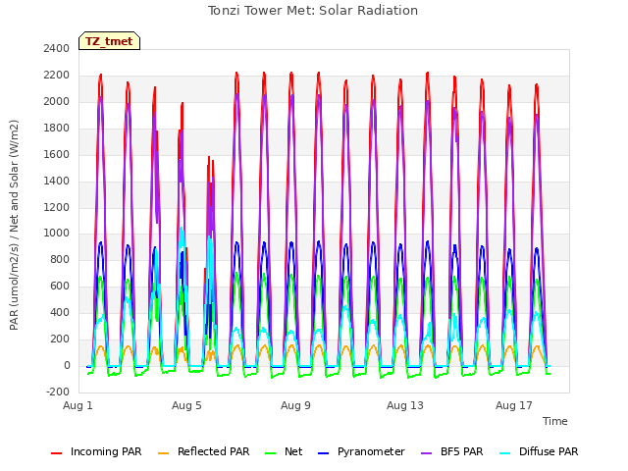Click the Aug 9 x-axis tick label
This screenshot has height=471, width=628.
point(295,405)
